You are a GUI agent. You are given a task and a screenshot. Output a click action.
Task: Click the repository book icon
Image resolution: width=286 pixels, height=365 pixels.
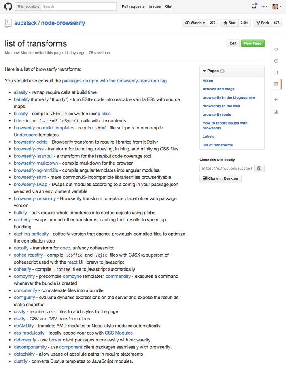8,23
